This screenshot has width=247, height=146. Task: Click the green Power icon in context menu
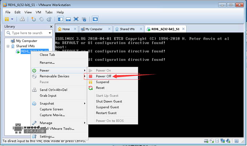pyautogui.click(x=34, y=70)
